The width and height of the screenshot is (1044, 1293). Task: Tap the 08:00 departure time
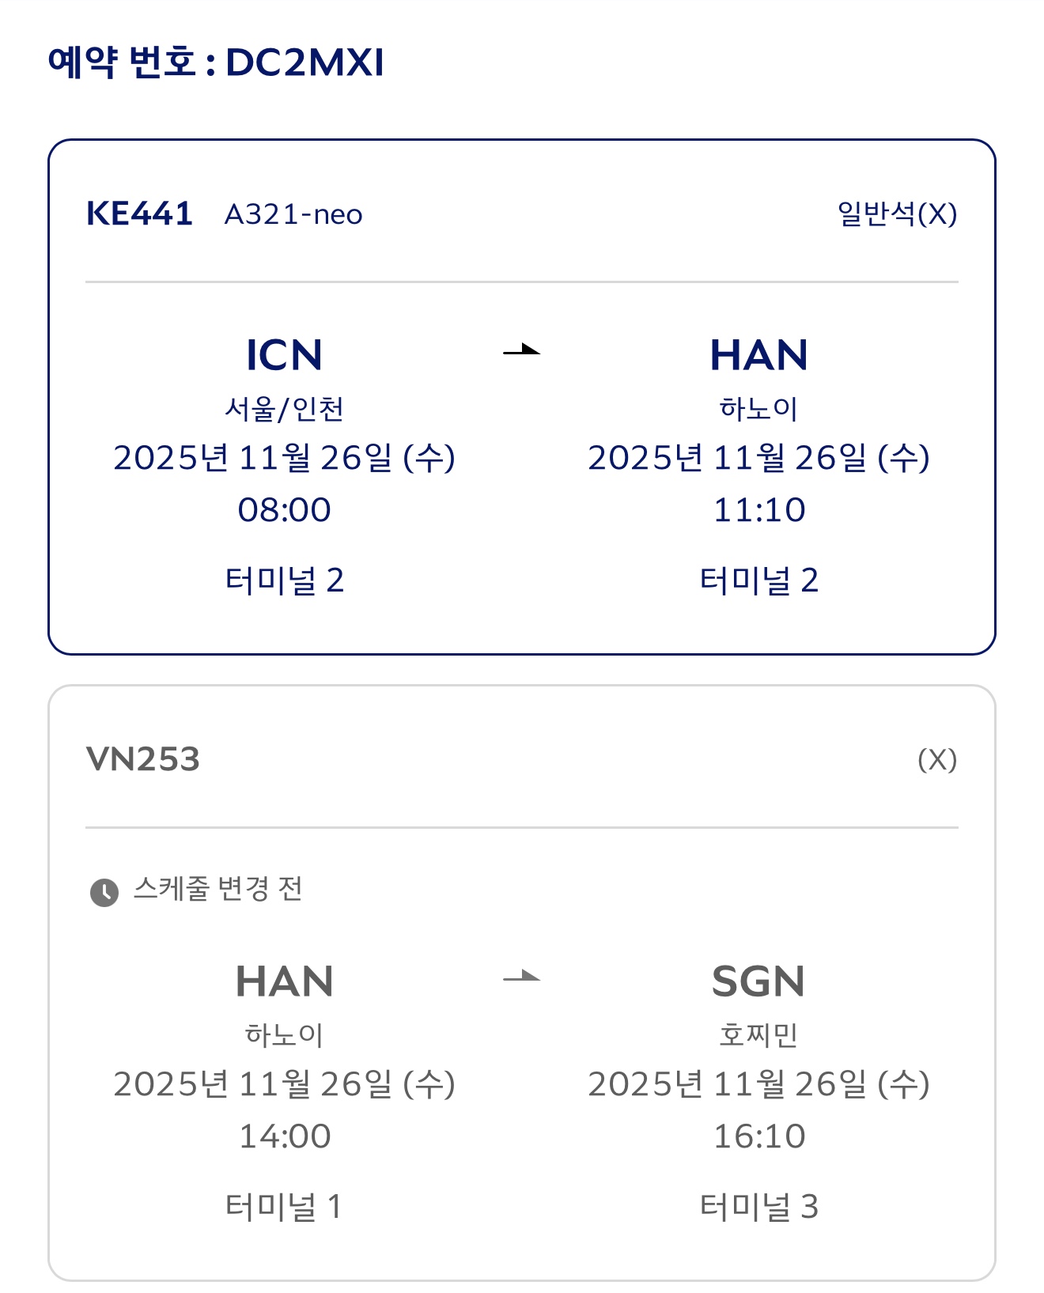point(284,510)
